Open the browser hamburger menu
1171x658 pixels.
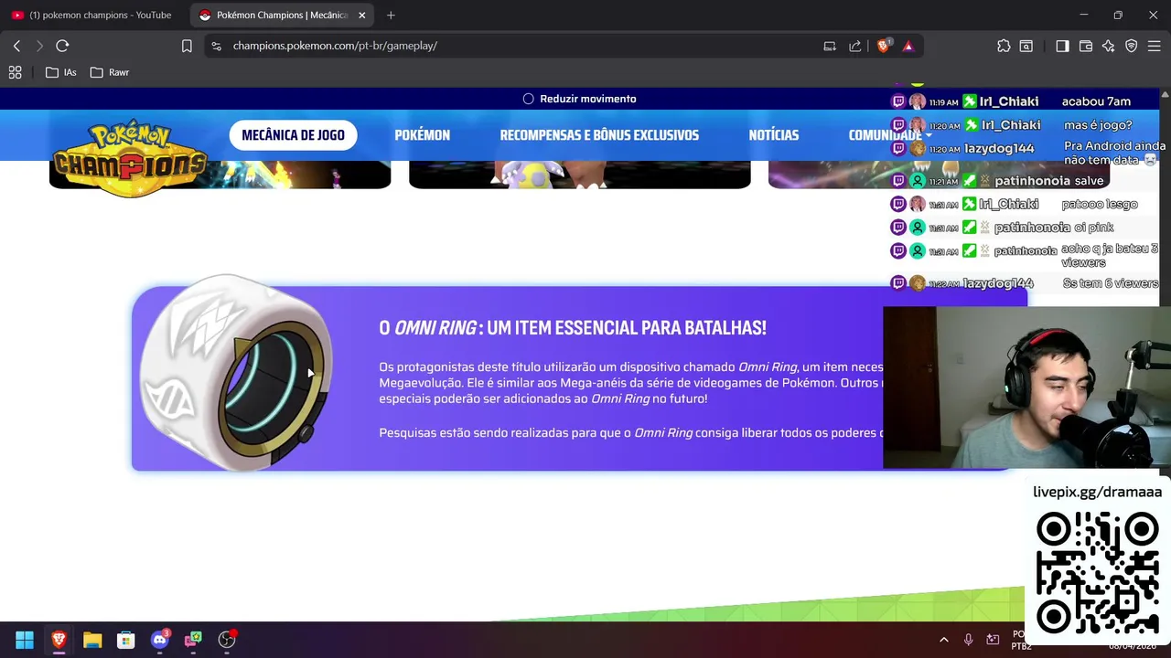click(x=1155, y=46)
